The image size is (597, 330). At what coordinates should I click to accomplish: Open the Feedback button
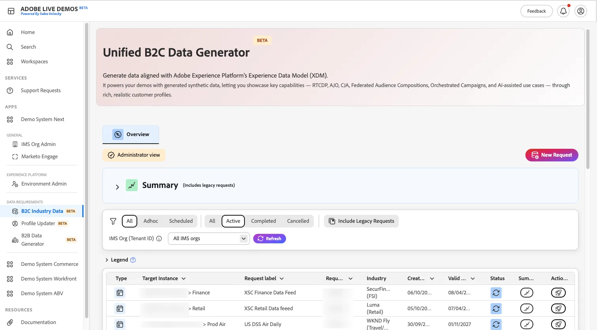(536, 11)
